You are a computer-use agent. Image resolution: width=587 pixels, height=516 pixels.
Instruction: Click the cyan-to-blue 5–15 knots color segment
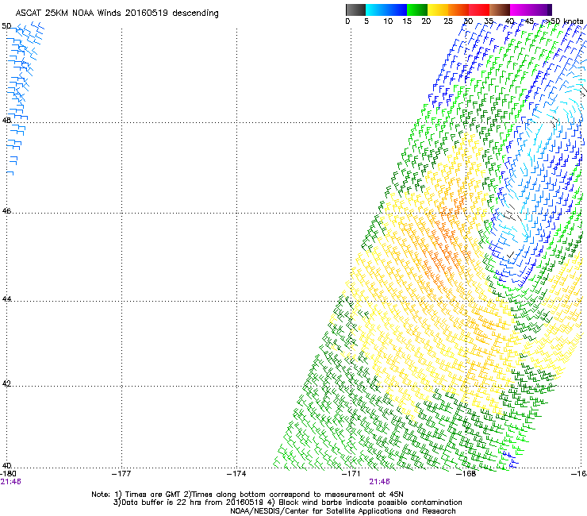click(386, 10)
